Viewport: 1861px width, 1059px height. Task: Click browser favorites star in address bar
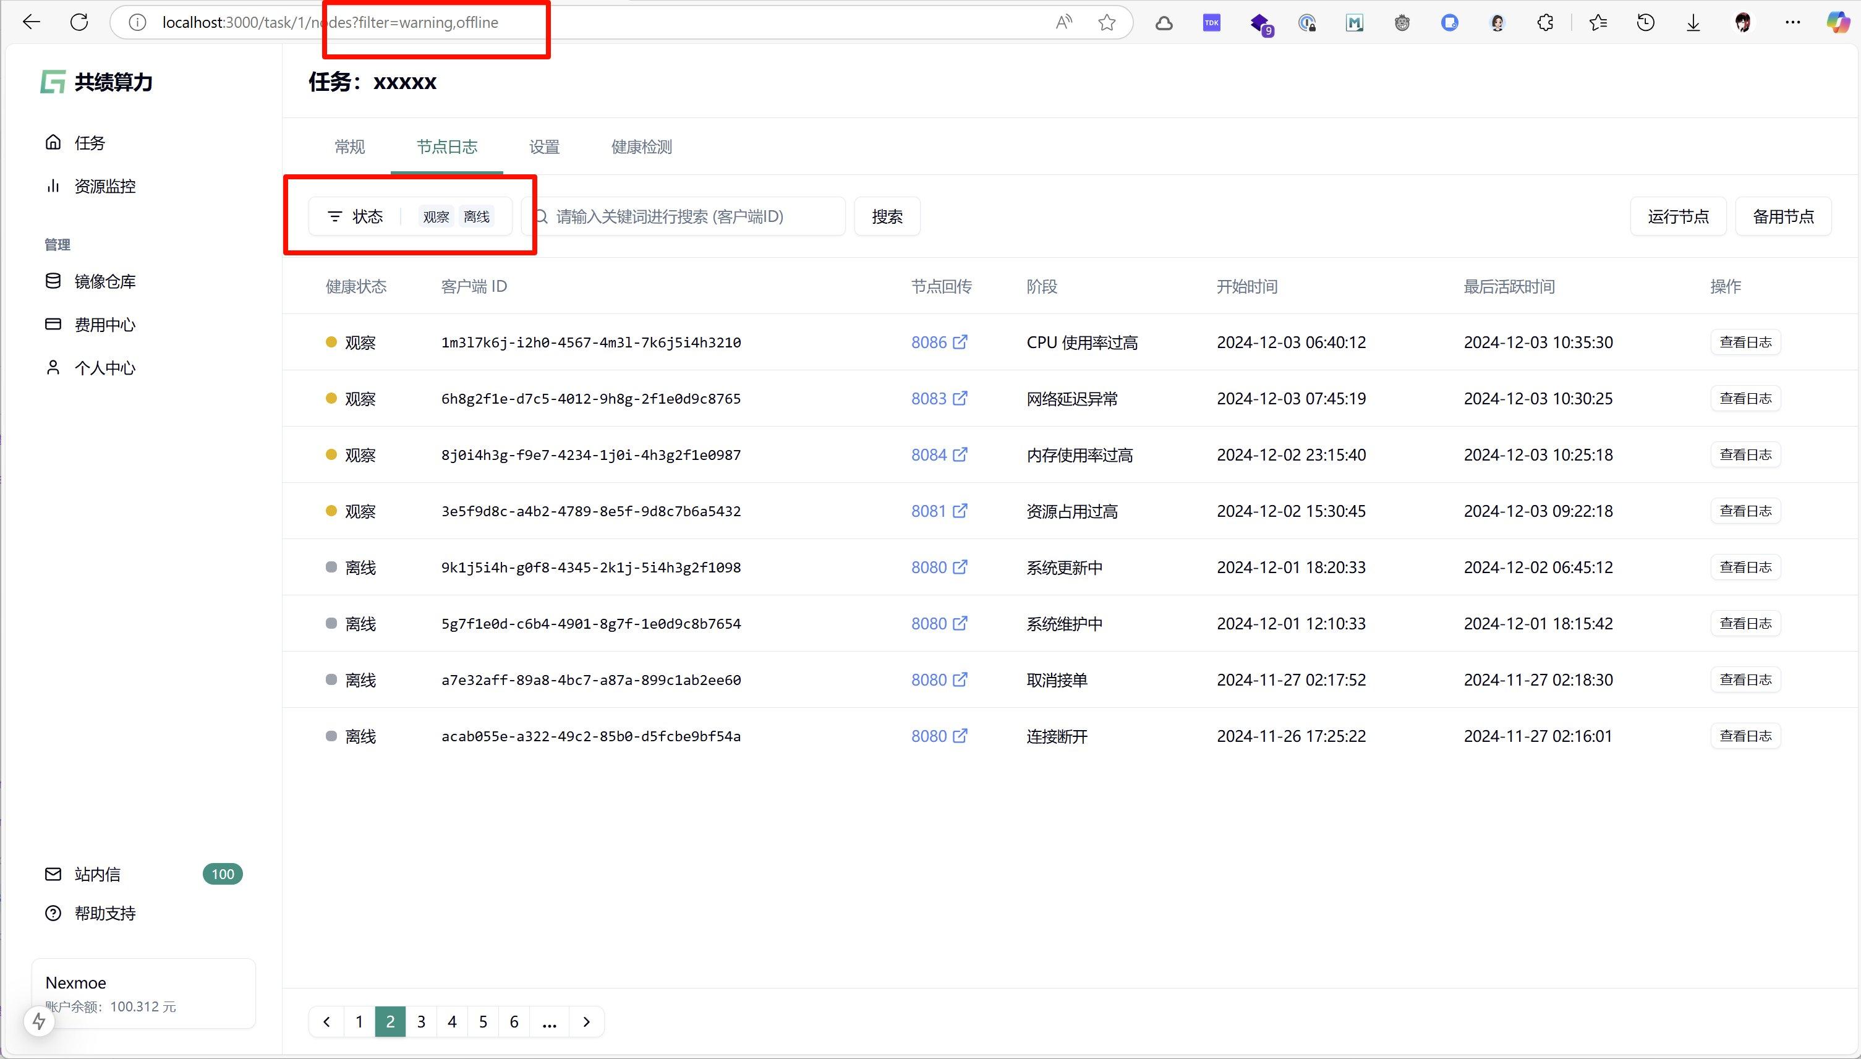[x=1107, y=22]
